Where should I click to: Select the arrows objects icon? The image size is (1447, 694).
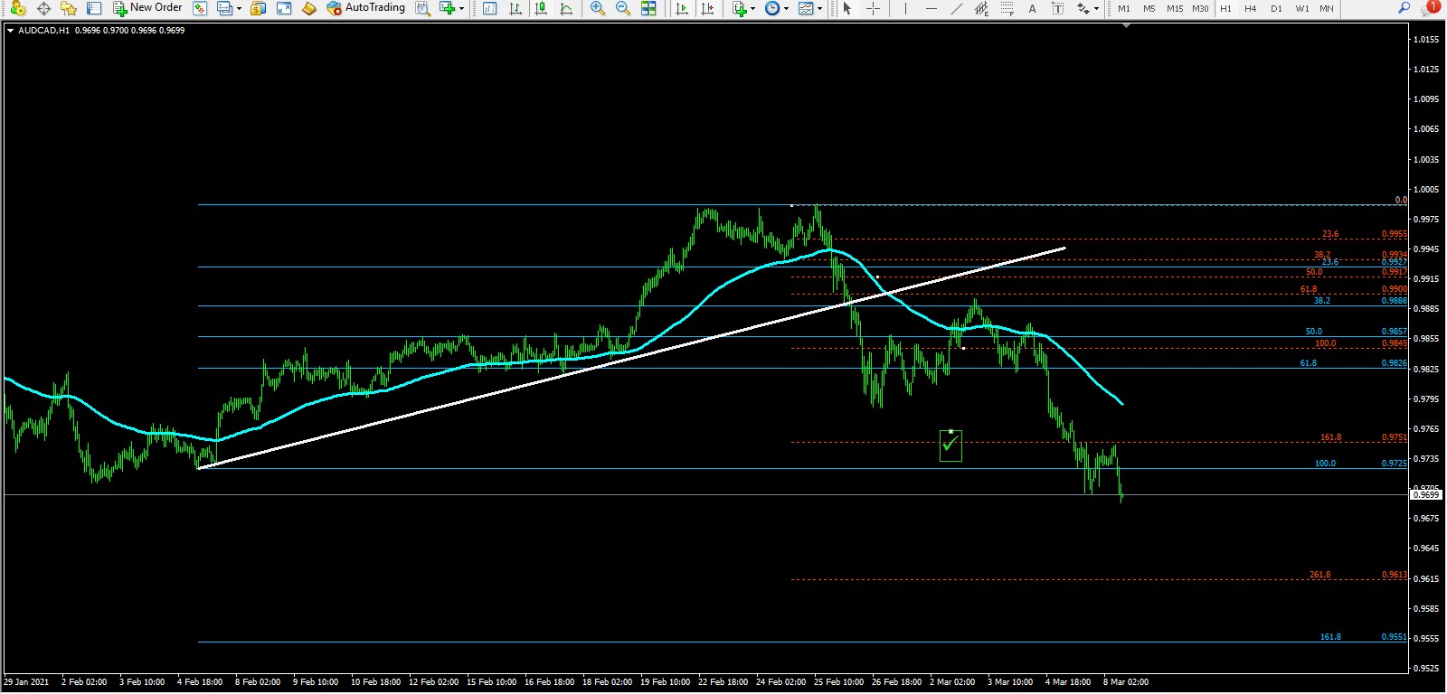point(1083,8)
